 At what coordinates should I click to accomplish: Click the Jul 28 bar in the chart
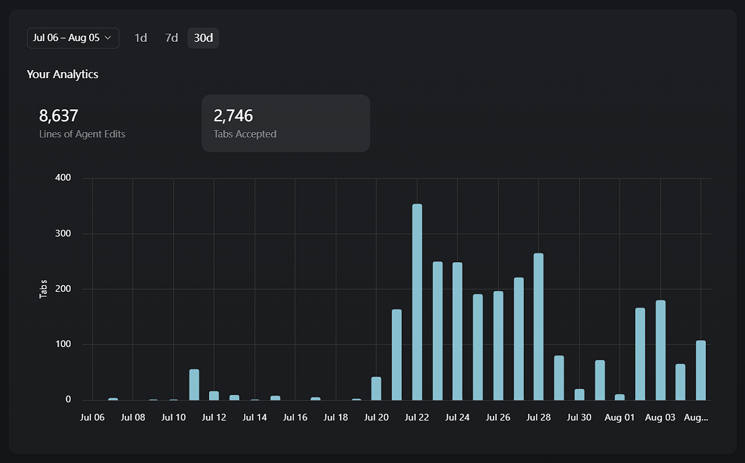[538, 327]
